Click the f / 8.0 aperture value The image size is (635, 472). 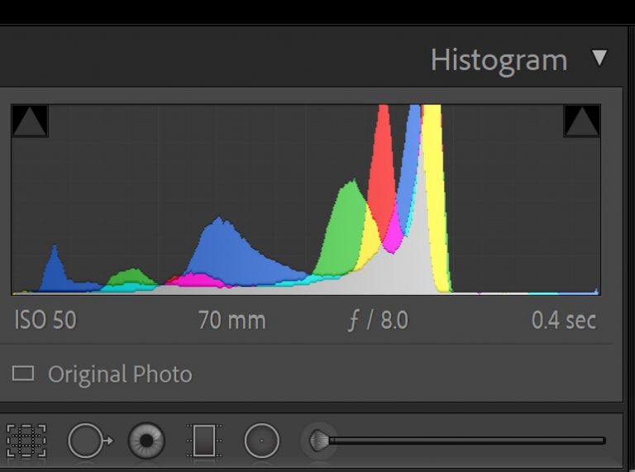click(378, 320)
